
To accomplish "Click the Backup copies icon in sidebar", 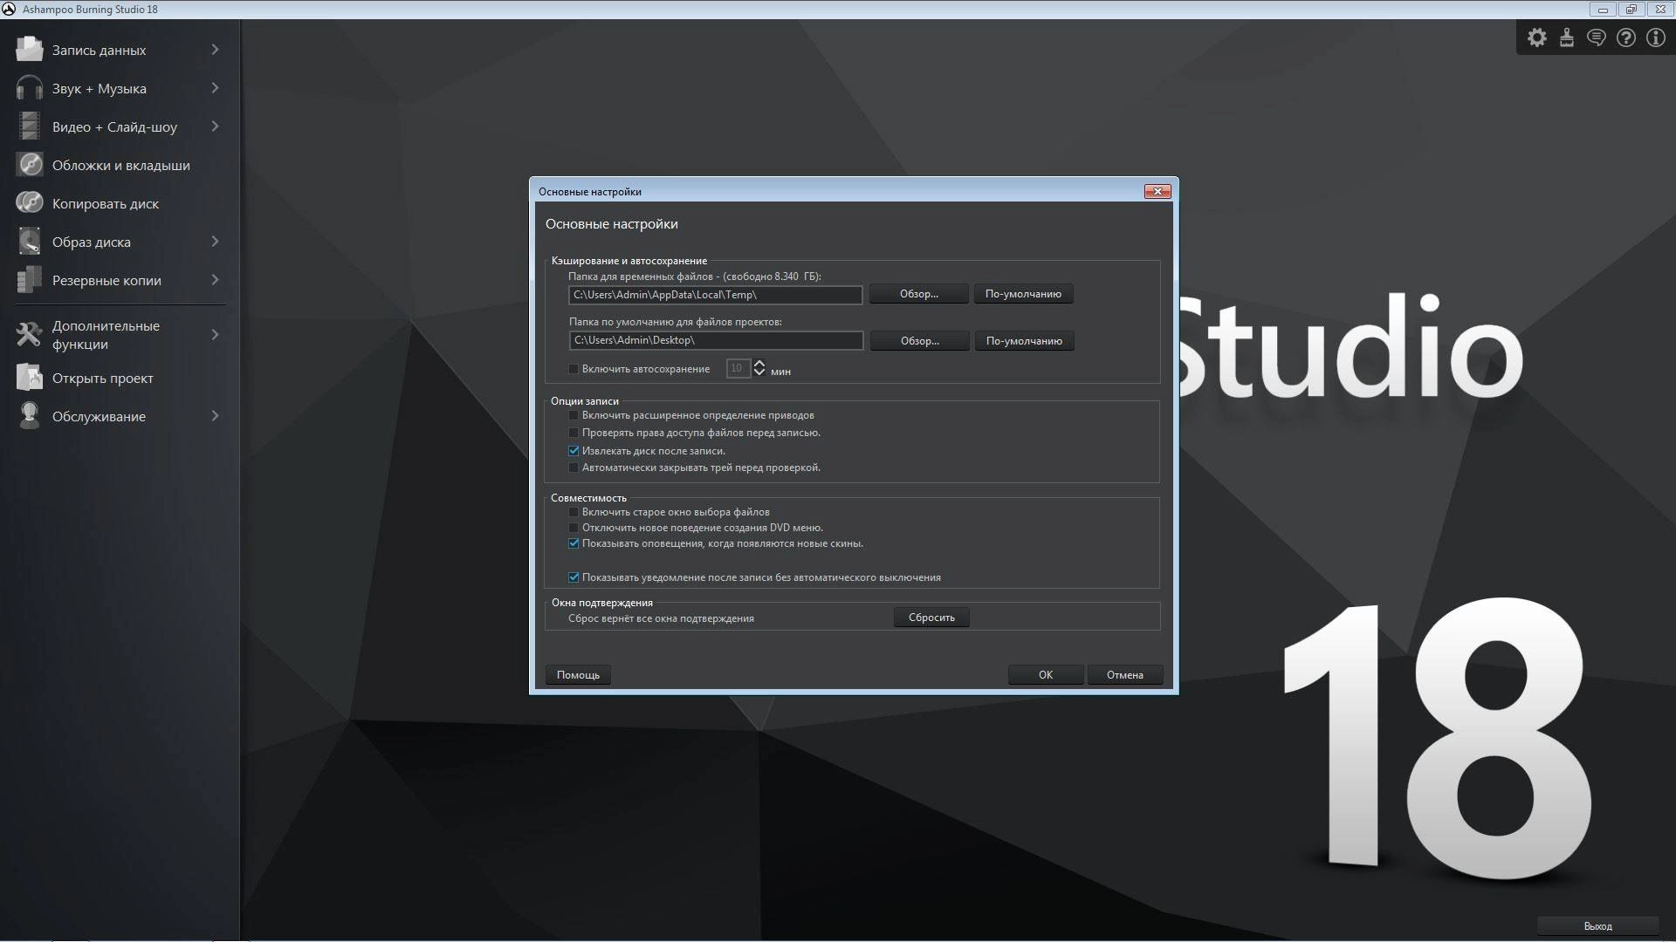I will click(29, 279).
